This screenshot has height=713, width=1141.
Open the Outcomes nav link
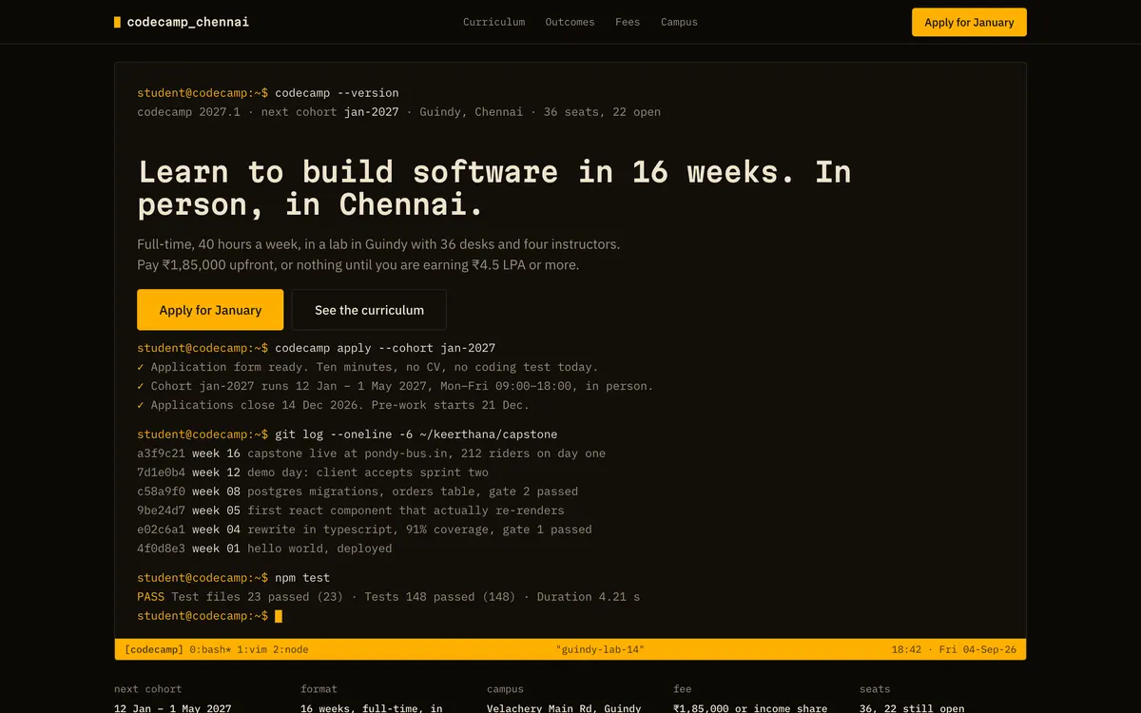coord(570,22)
